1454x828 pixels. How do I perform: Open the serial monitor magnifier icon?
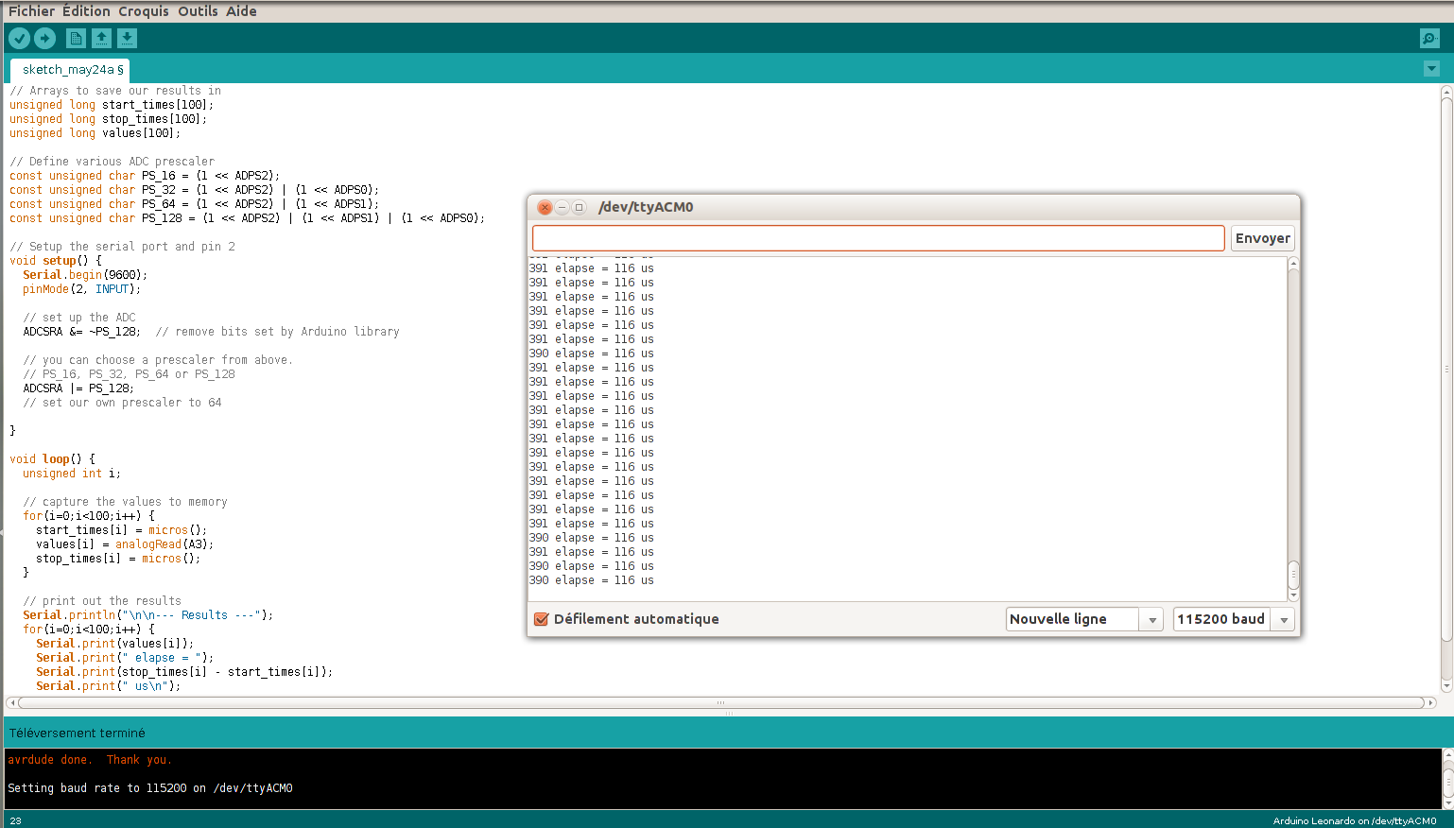[x=1429, y=38]
